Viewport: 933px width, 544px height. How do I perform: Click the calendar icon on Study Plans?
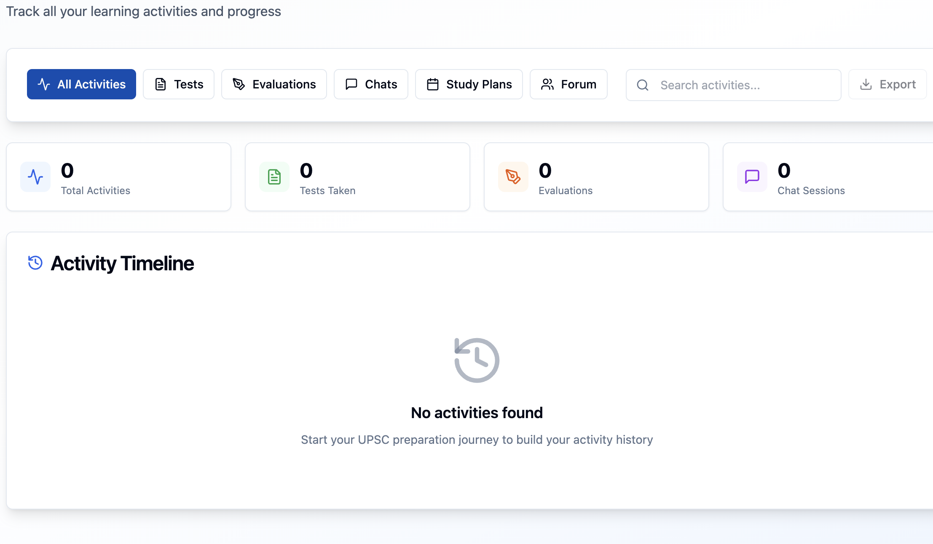pos(433,84)
